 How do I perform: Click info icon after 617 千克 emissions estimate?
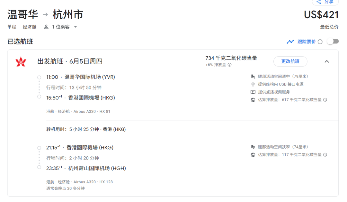325,100
